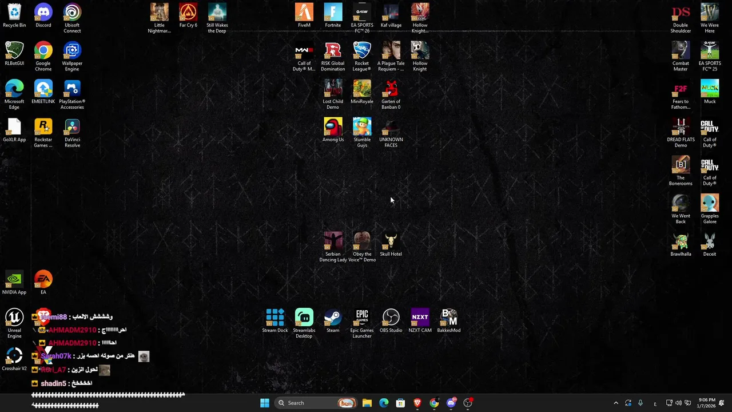The image size is (732, 412).
Task: Select EA SPORTS FC 26 icon
Action: 362,18
